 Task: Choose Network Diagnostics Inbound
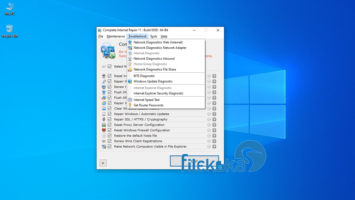[x=166, y=59]
